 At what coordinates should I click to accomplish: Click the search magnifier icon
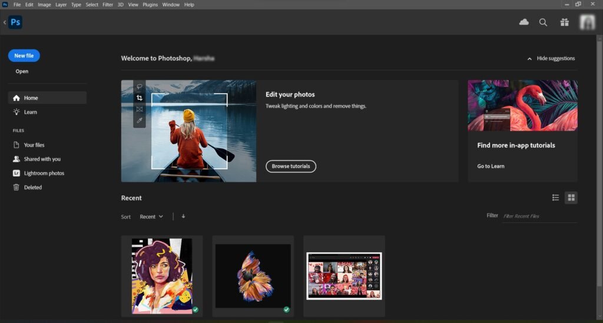pos(543,22)
